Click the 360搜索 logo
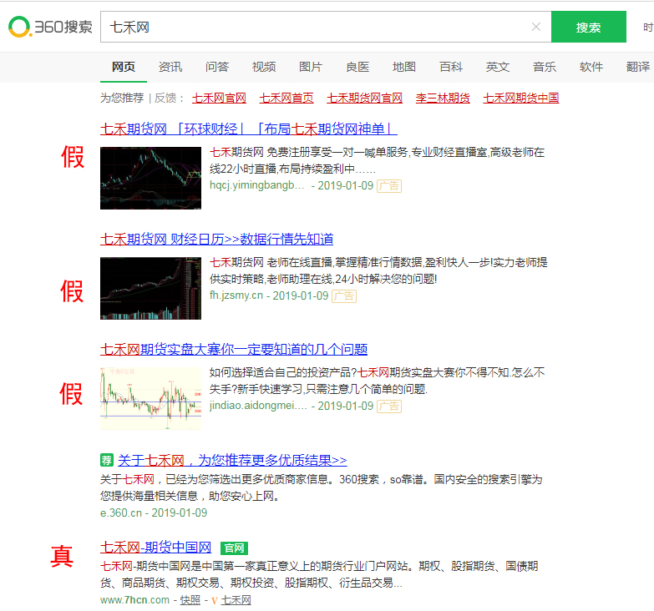The image size is (654, 611). tap(50, 27)
